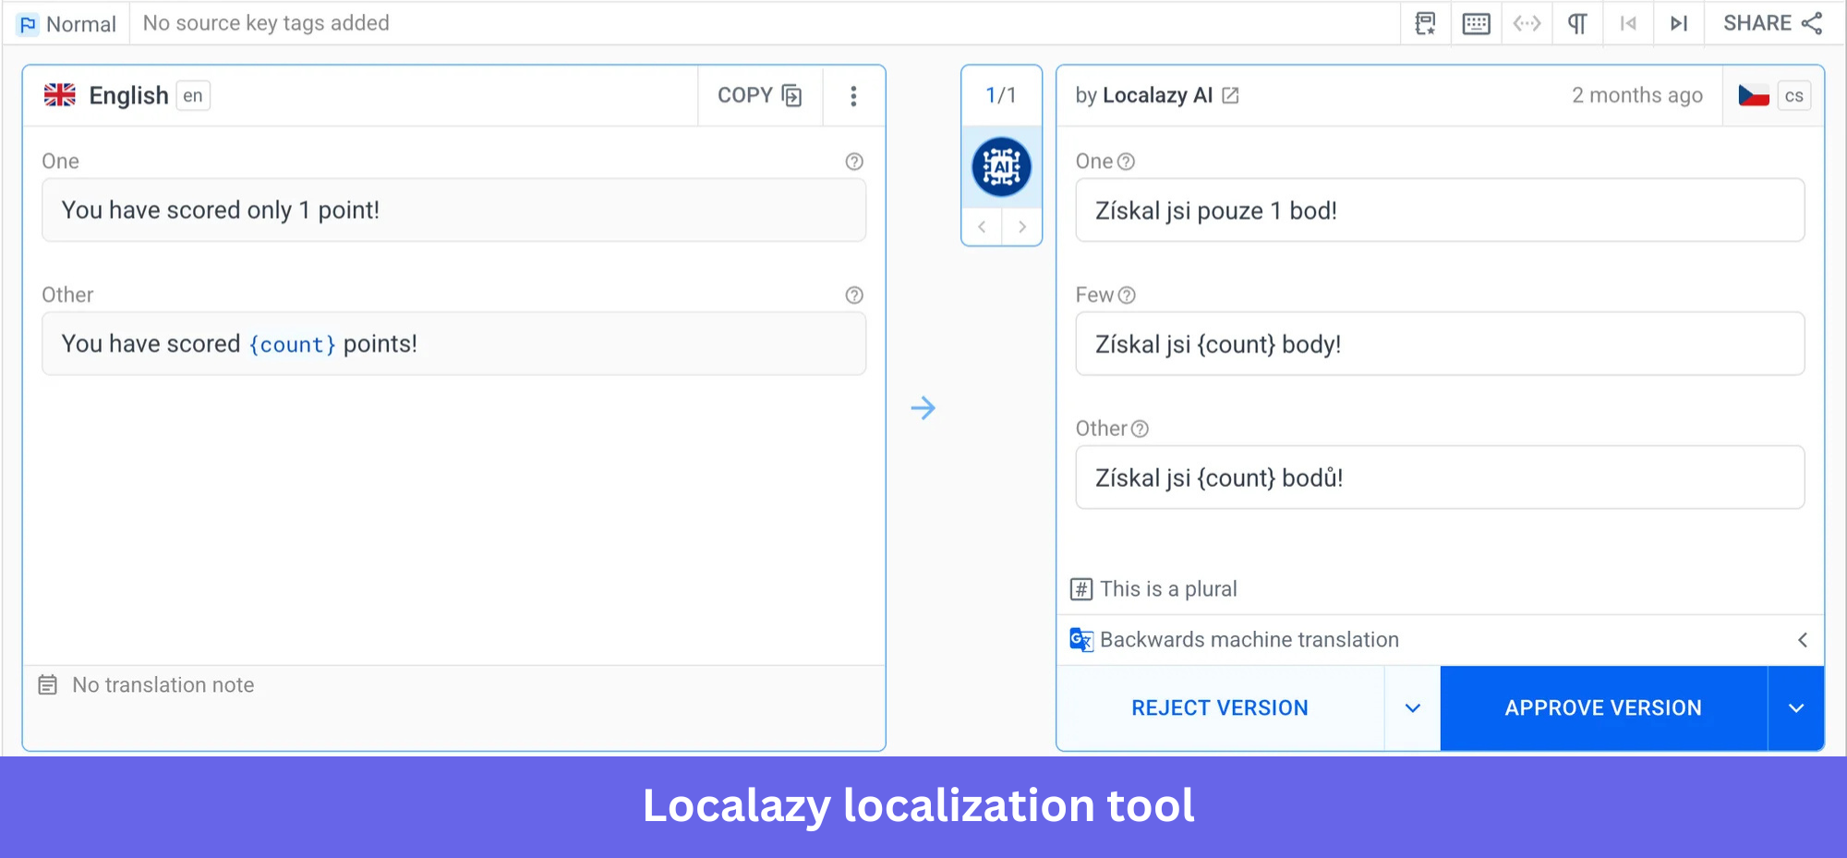Click the help icon next to translated Other

pos(1140,429)
